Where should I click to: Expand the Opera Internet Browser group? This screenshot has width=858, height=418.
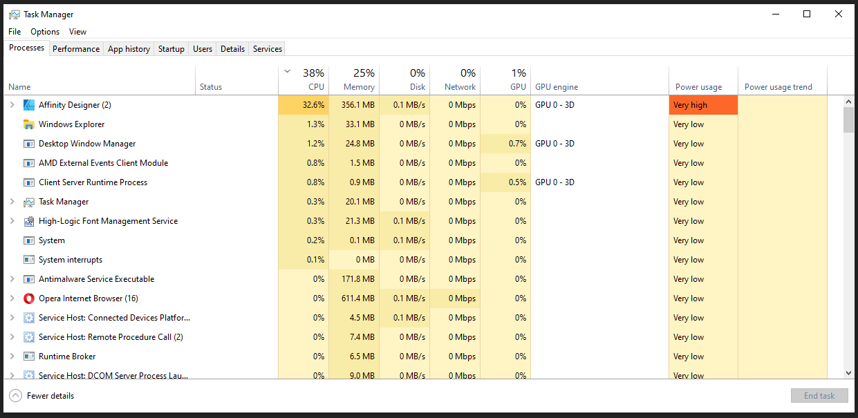click(x=12, y=298)
